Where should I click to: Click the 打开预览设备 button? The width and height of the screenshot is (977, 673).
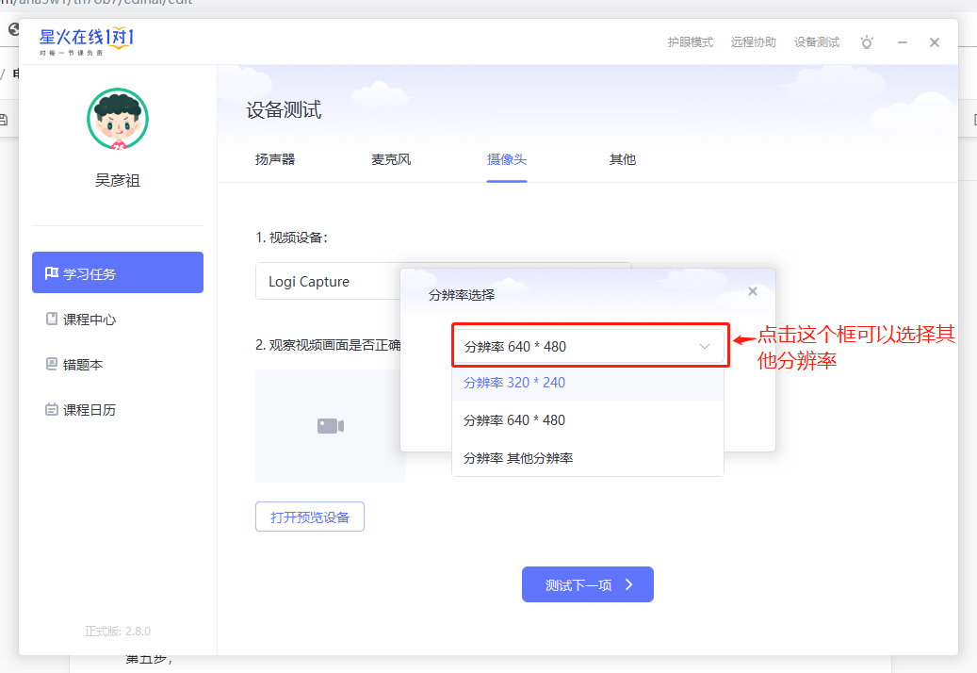pyautogui.click(x=310, y=517)
